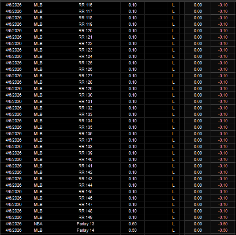The image size is (236, 235).
Task: Select the date cell in Parlay 13 row
Action: coord(13,224)
